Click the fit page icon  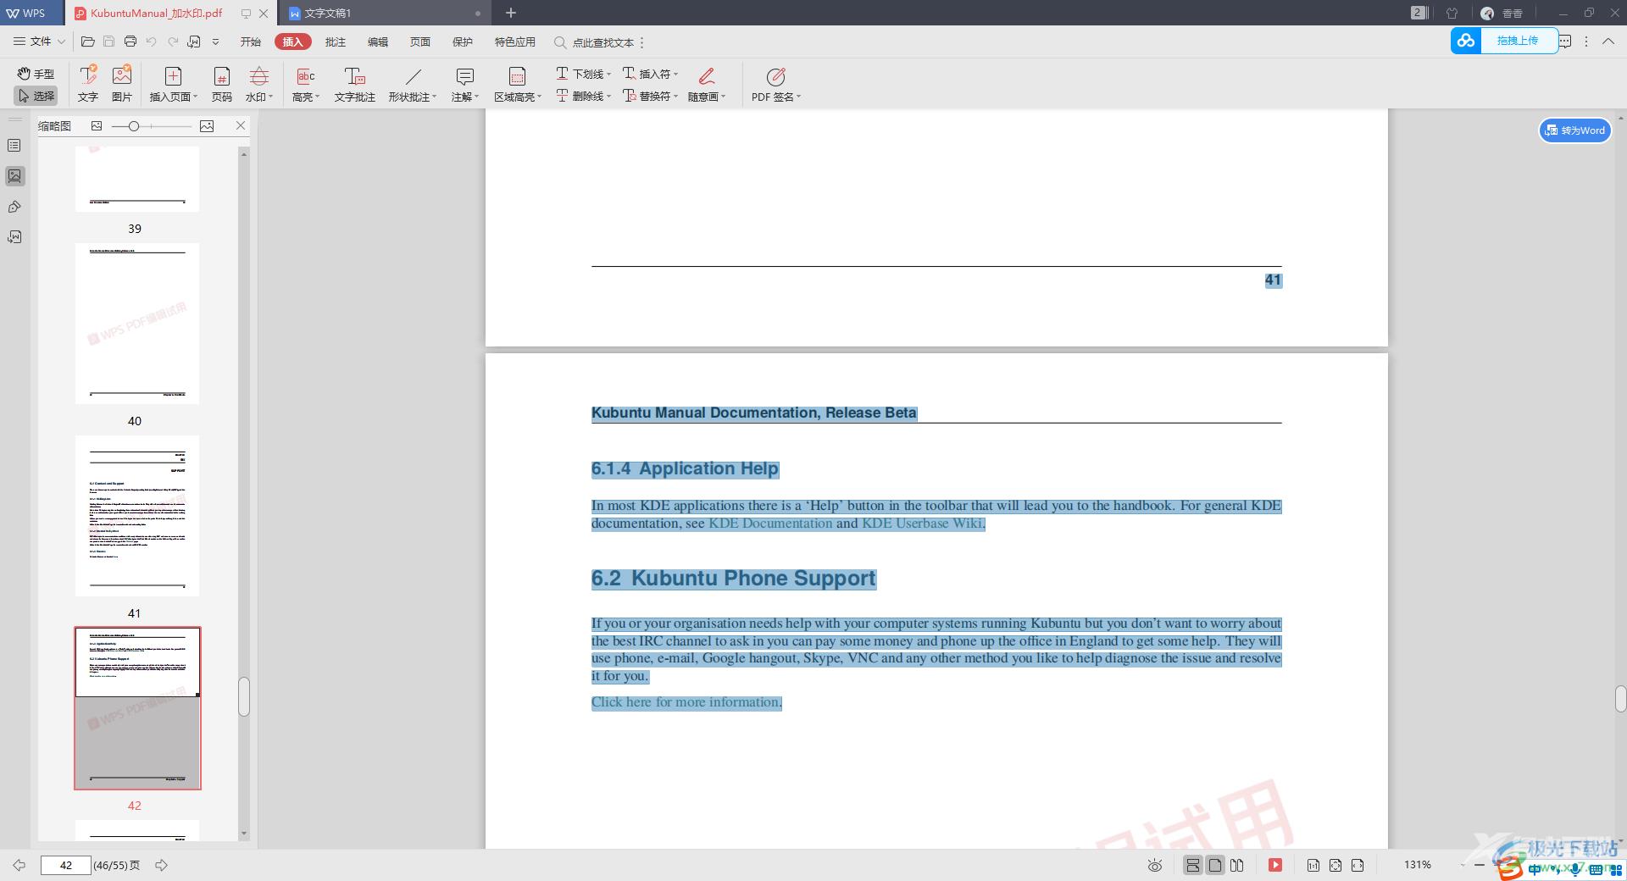click(x=1335, y=865)
